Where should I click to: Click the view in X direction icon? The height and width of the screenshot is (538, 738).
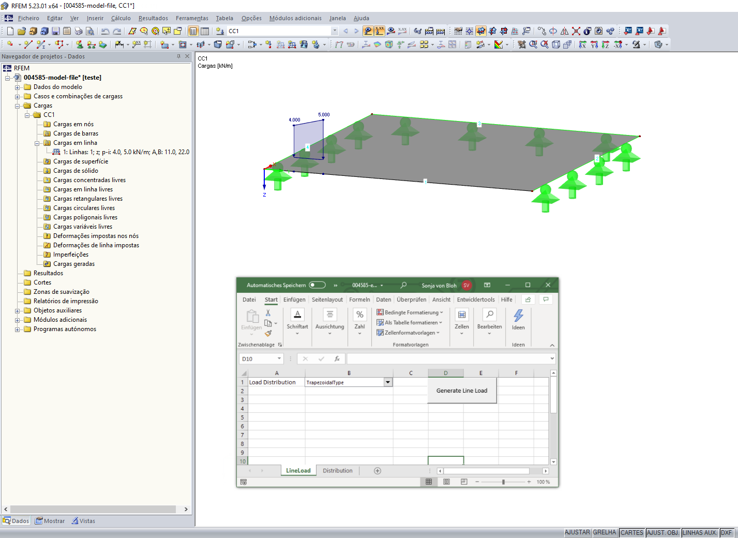583,44
